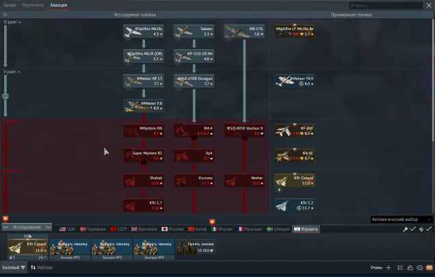Click the Sakeen aircraft in tree
The height and width of the screenshot is (277, 435).
[x=194, y=31]
